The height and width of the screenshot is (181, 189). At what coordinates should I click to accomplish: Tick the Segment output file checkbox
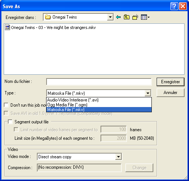pos(10,122)
